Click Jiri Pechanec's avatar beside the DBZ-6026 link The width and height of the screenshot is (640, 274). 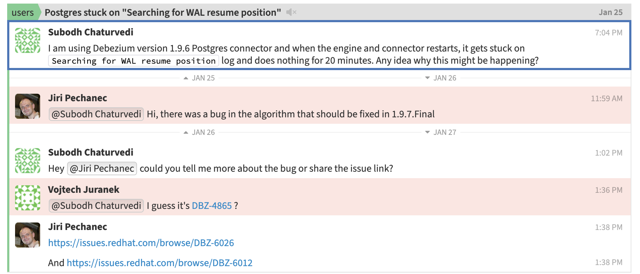[27, 235]
